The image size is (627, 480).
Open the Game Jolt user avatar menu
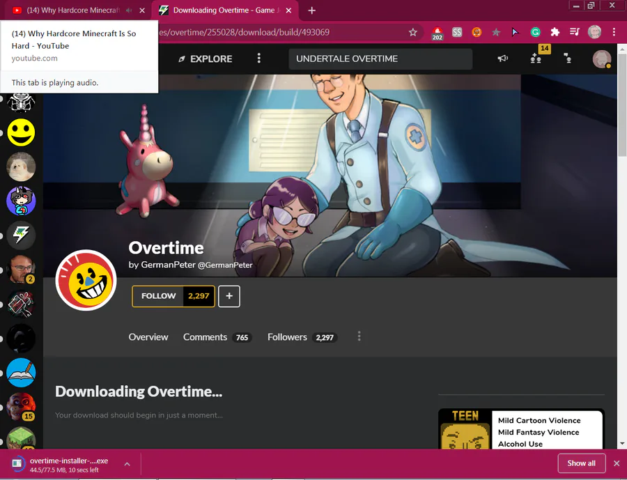(x=602, y=59)
